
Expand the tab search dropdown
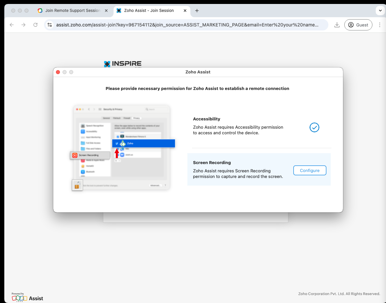tap(380, 11)
